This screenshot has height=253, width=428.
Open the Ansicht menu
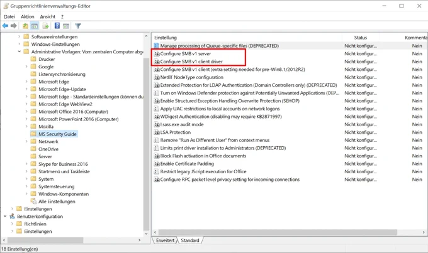click(47, 16)
